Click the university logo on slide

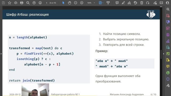click(151, 14)
